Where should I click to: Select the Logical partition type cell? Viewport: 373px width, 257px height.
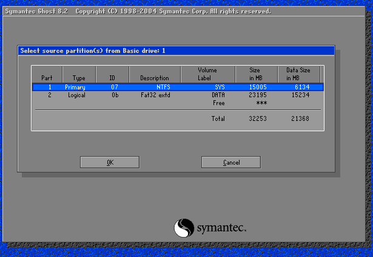click(x=76, y=95)
